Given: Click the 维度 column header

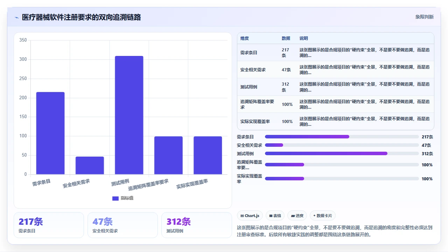Looking at the screenshot, I should 245,38.
